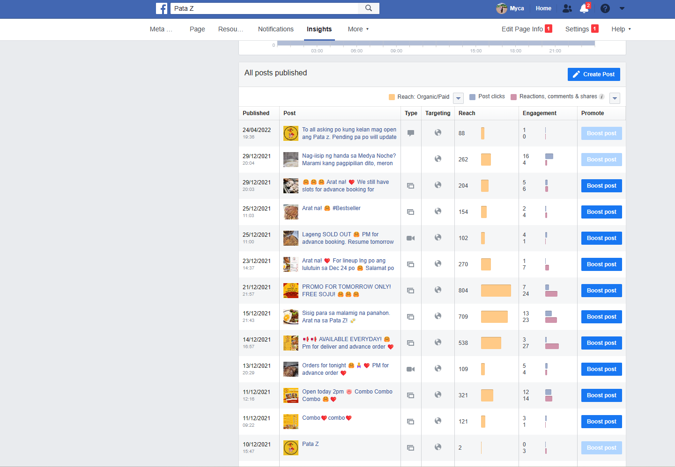Image resolution: width=675 pixels, height=467 pixels.
Task: Click the search magnifier icon
Action: coord(369,8)
